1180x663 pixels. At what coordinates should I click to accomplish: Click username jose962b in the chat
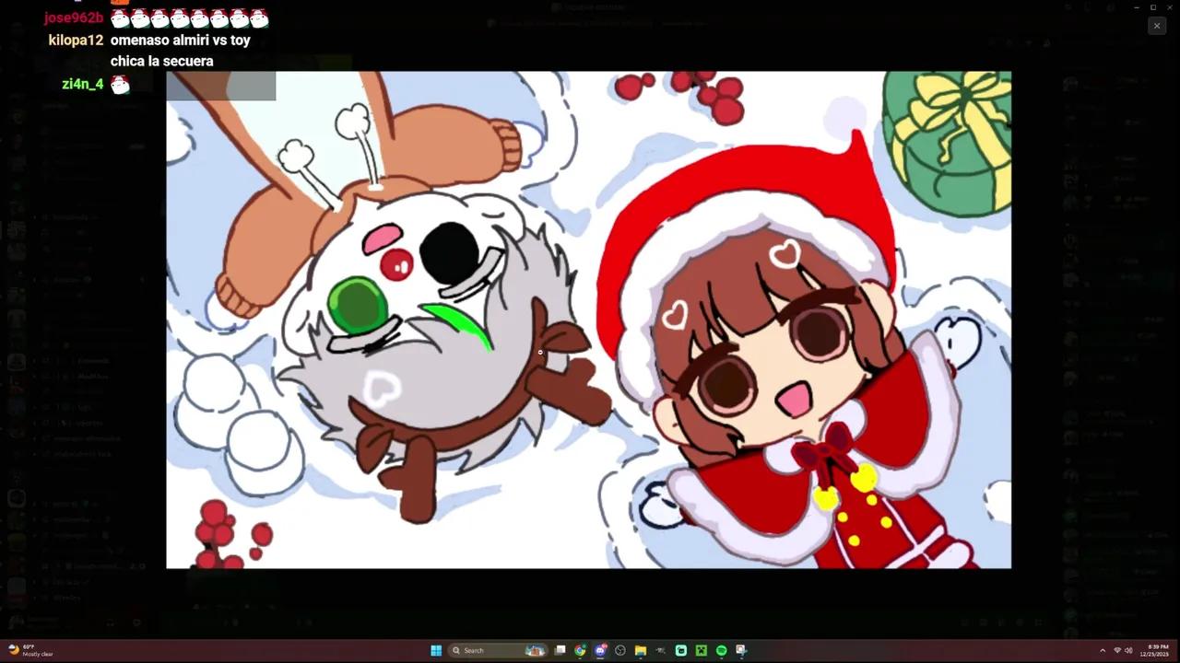pyautogui.click(x=74, y=17)
